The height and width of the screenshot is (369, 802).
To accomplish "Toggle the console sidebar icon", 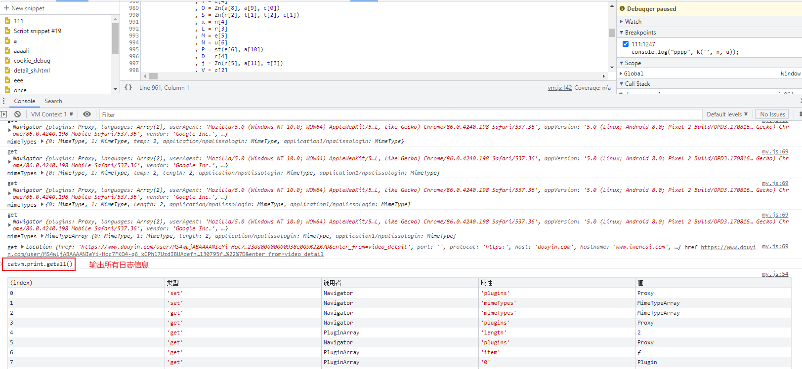I will click(4, 114).
